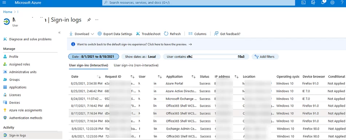Pin the Sign-in logs blade
Image resolution: width=346 pixels, height=140 pixels.
point(89,20)
